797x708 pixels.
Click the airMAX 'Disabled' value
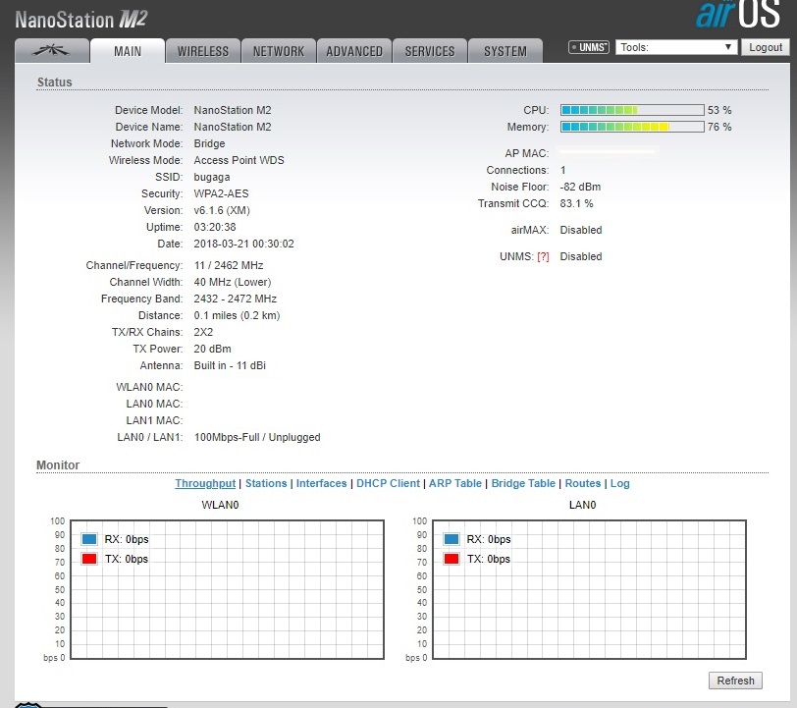click(581, 230)
